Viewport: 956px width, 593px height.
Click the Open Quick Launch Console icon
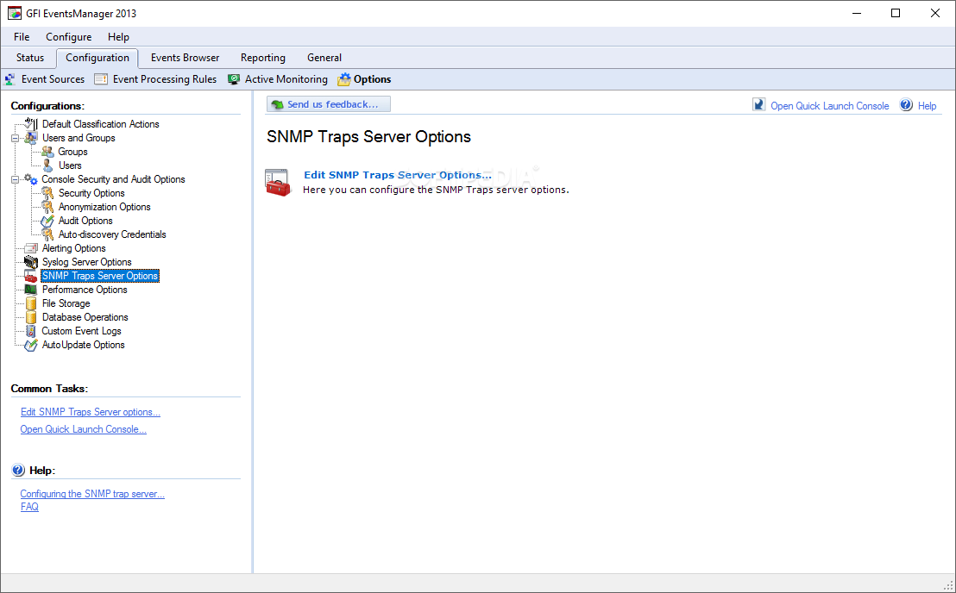click(x=758, y=104)
